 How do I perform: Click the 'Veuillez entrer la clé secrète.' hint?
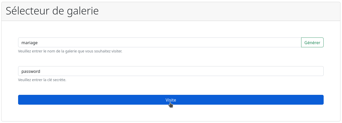coord(42,80)
